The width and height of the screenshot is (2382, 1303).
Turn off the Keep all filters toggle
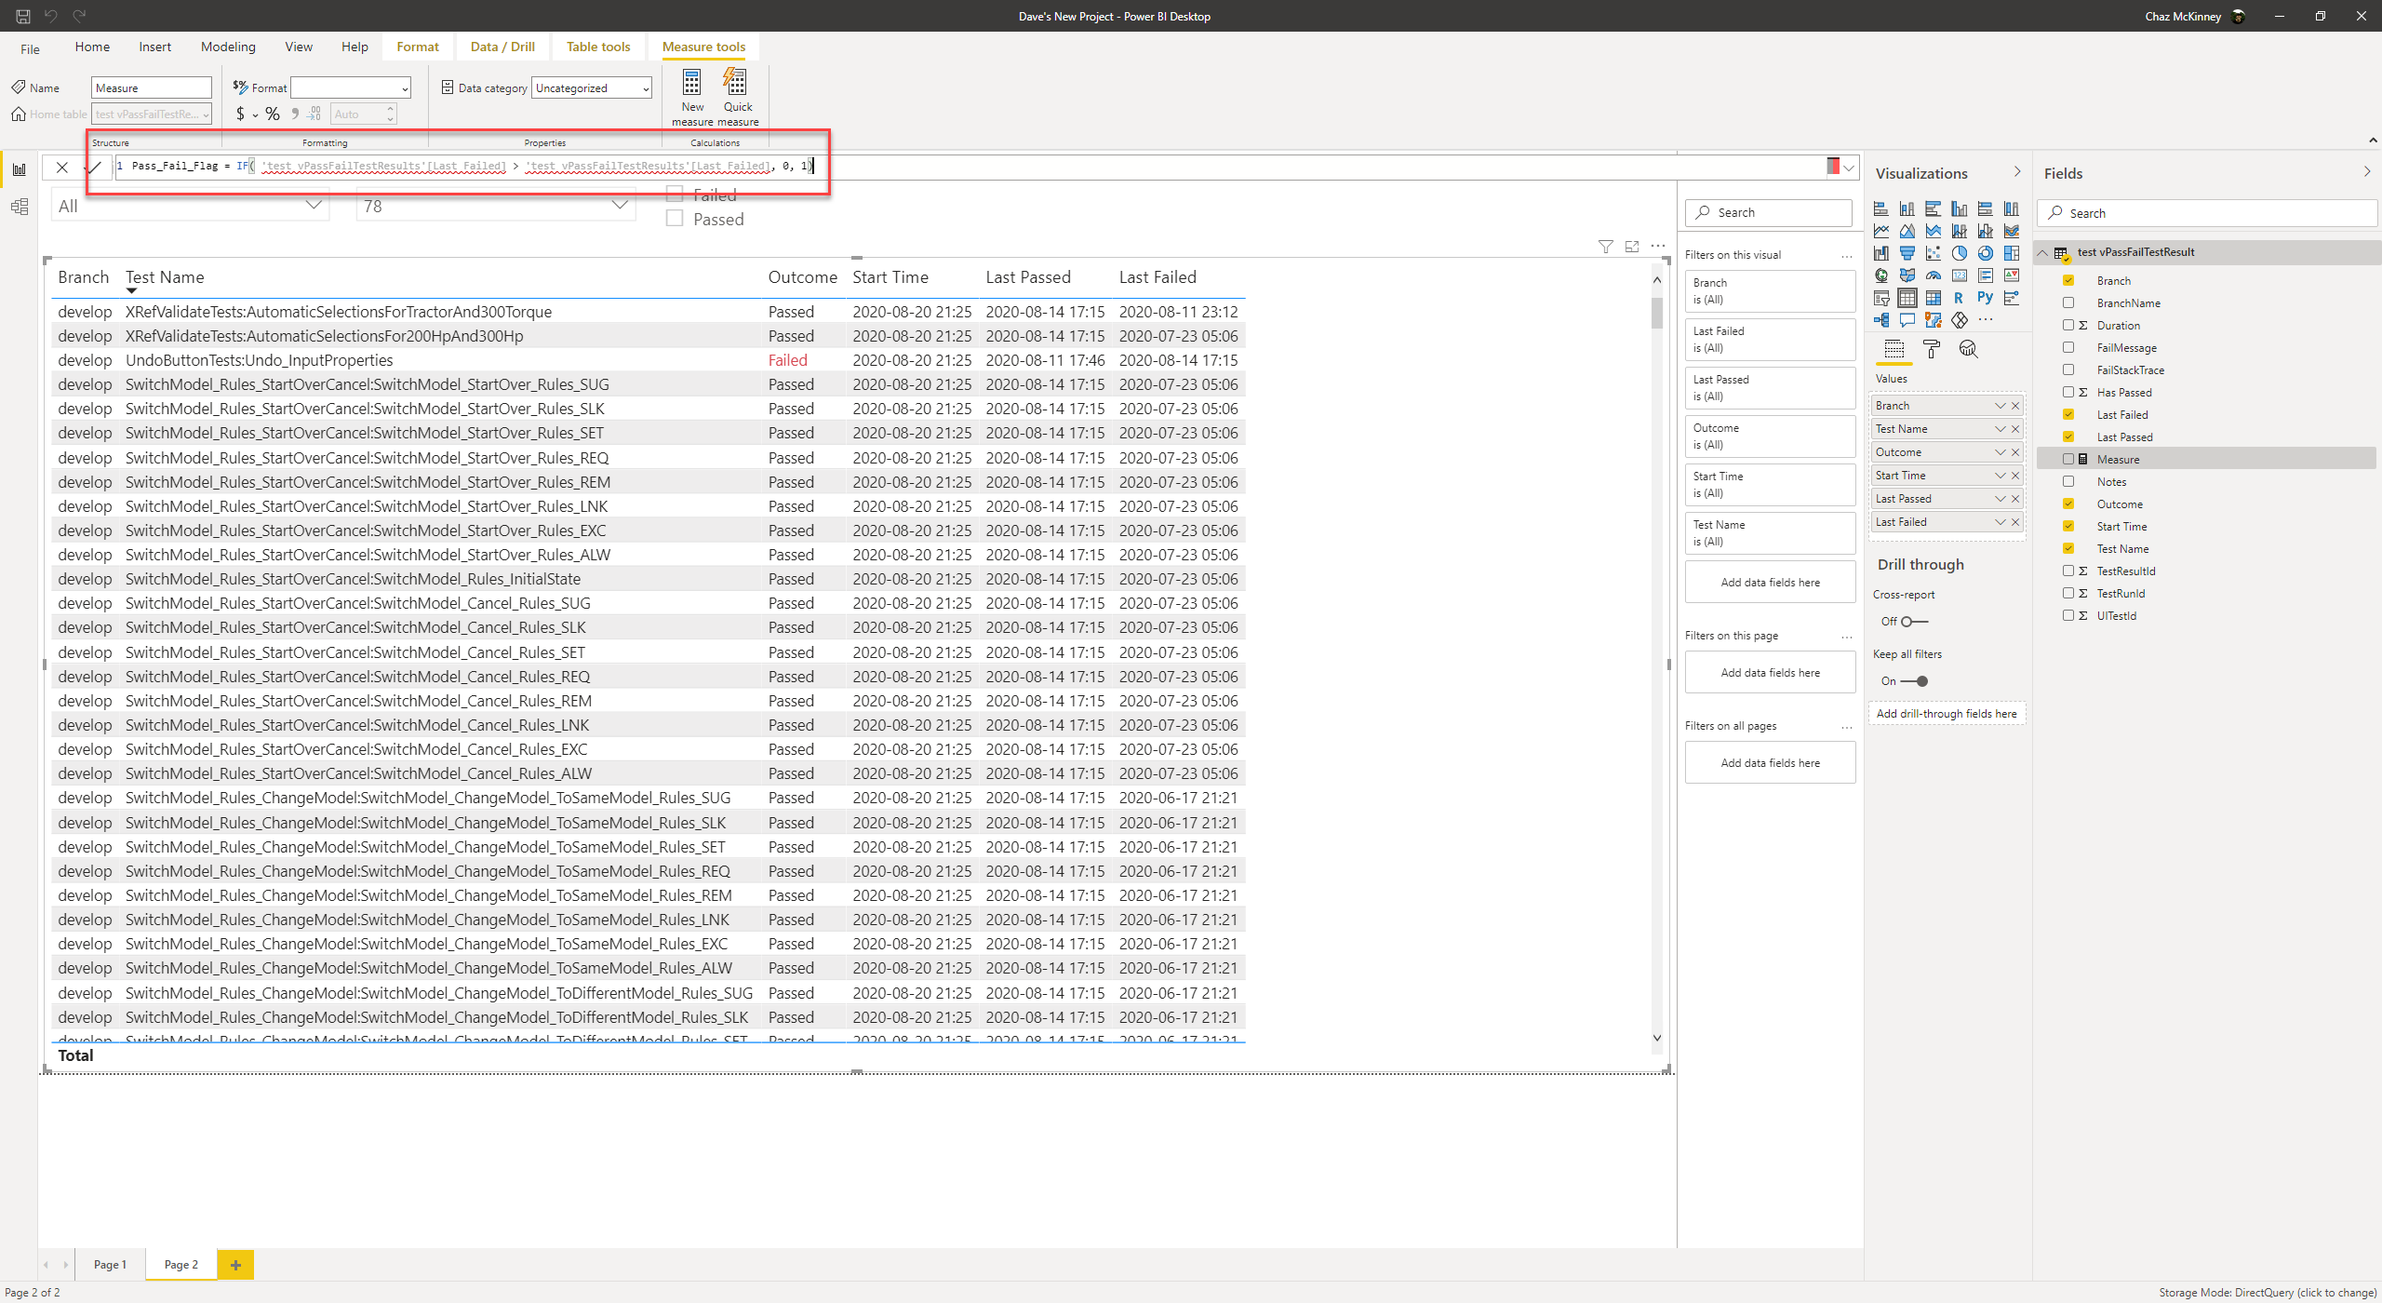coord(1915,681)
